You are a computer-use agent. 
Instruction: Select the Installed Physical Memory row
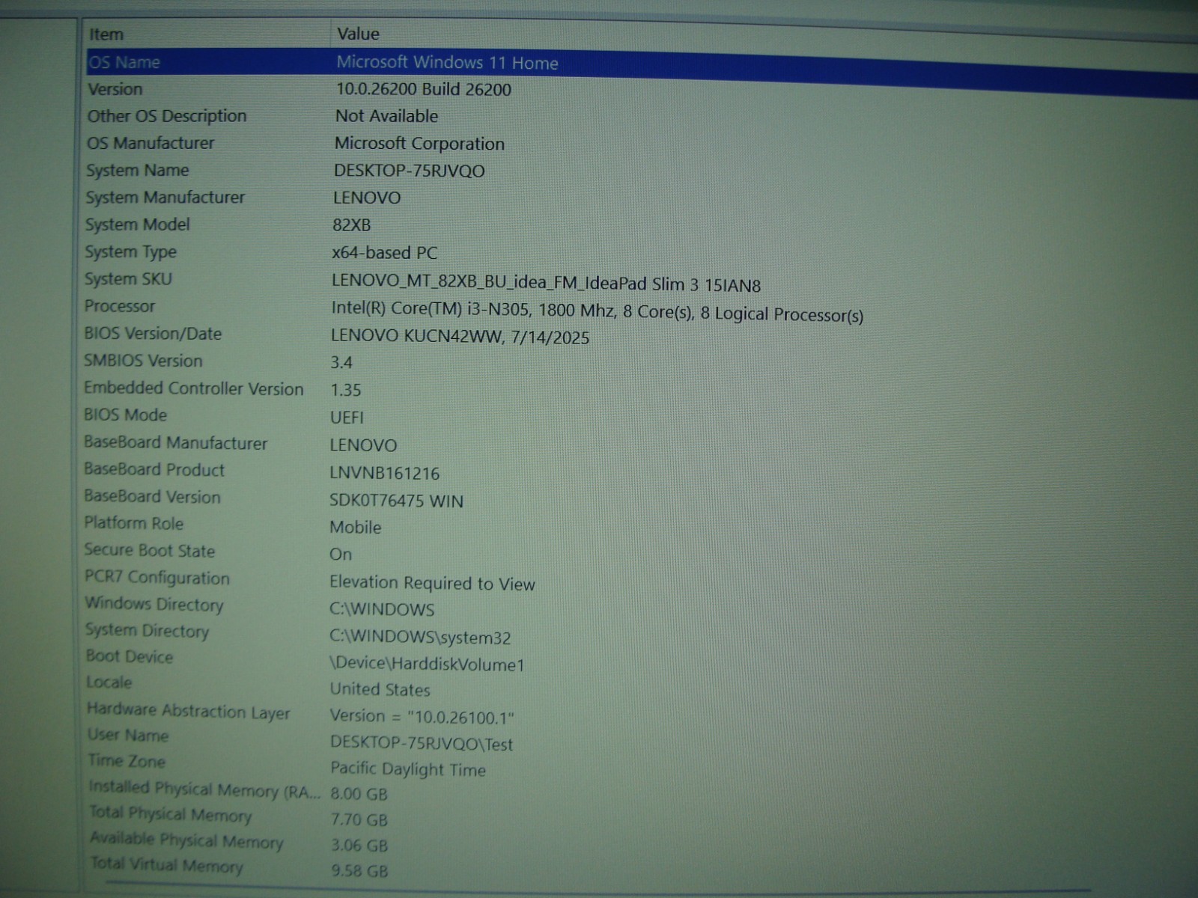204,789
